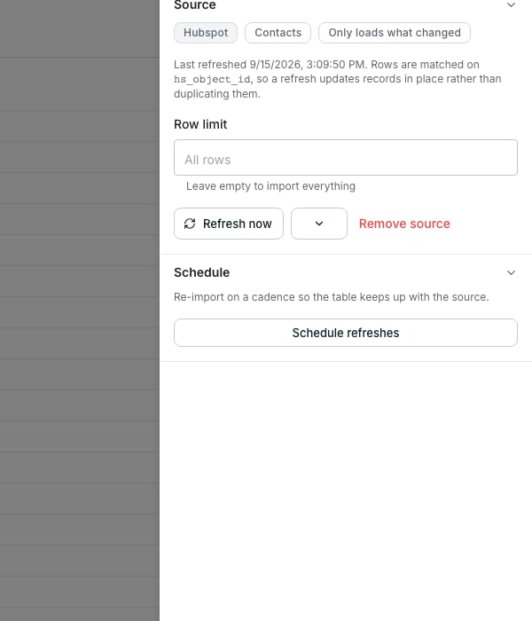
Task: Click the 'Re-import on a cadence' description
Action: (332, 297)
